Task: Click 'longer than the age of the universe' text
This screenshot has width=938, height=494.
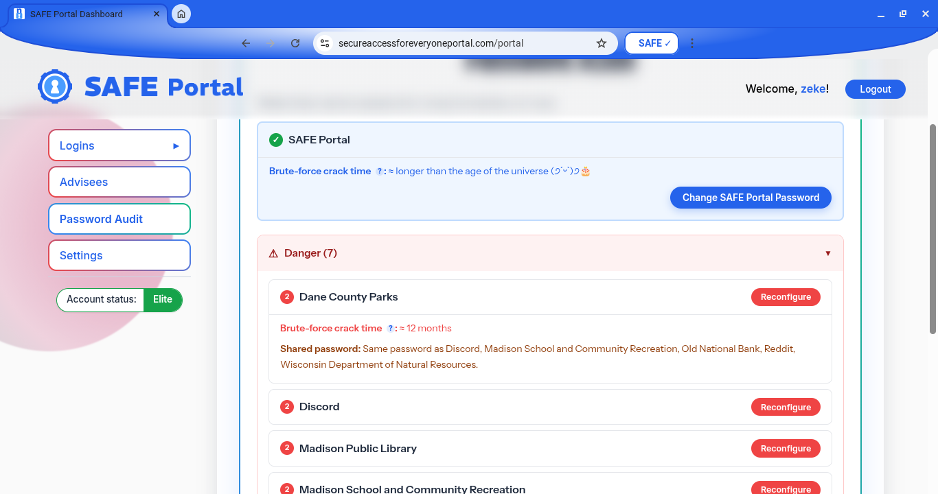Action: pyautogui.click(x=472, y=172)
